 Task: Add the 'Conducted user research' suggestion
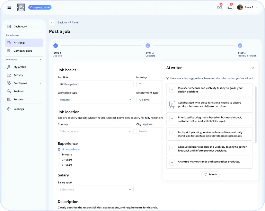tap(172, 148)
